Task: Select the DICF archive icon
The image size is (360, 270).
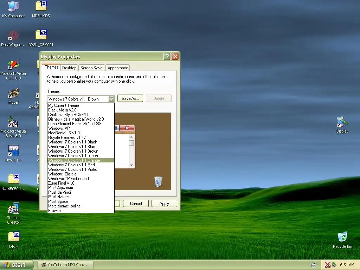Action: (x=13, y=240)
